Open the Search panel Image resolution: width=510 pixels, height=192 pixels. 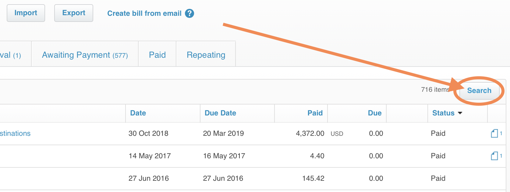[479, 90]
